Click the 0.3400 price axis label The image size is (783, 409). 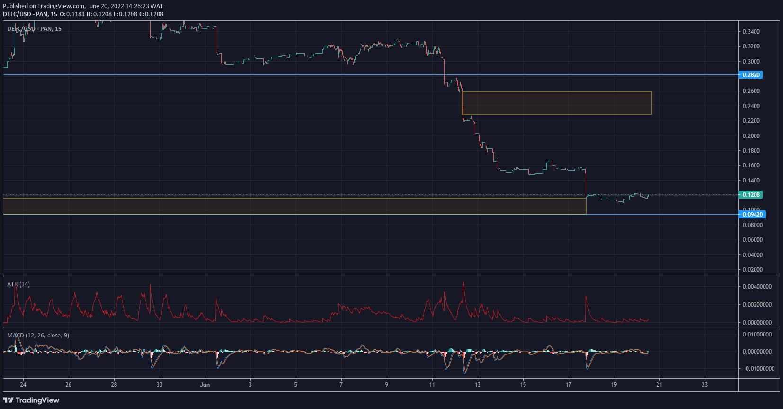[751, 32]
